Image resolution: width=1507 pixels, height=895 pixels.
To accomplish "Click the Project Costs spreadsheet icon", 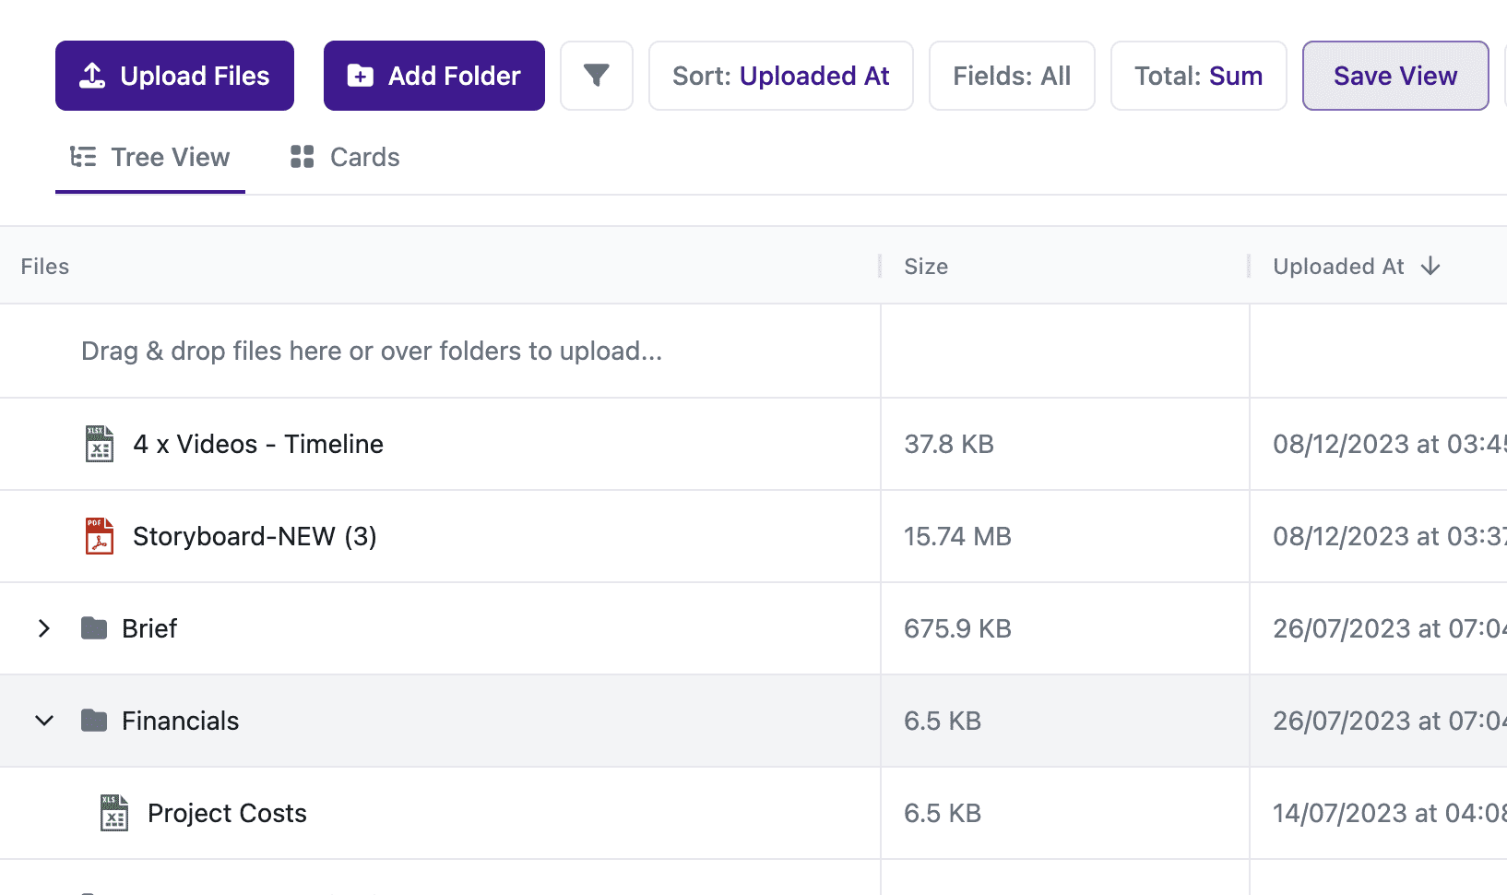I will pos(114,813).
